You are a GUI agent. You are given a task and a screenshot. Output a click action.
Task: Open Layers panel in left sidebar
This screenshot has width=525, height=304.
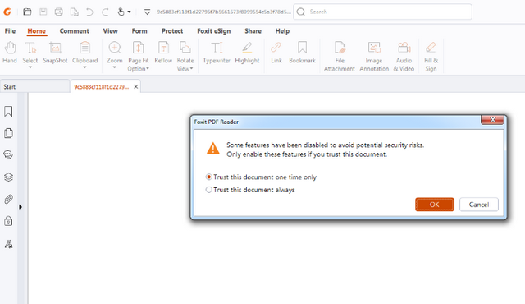8,177
